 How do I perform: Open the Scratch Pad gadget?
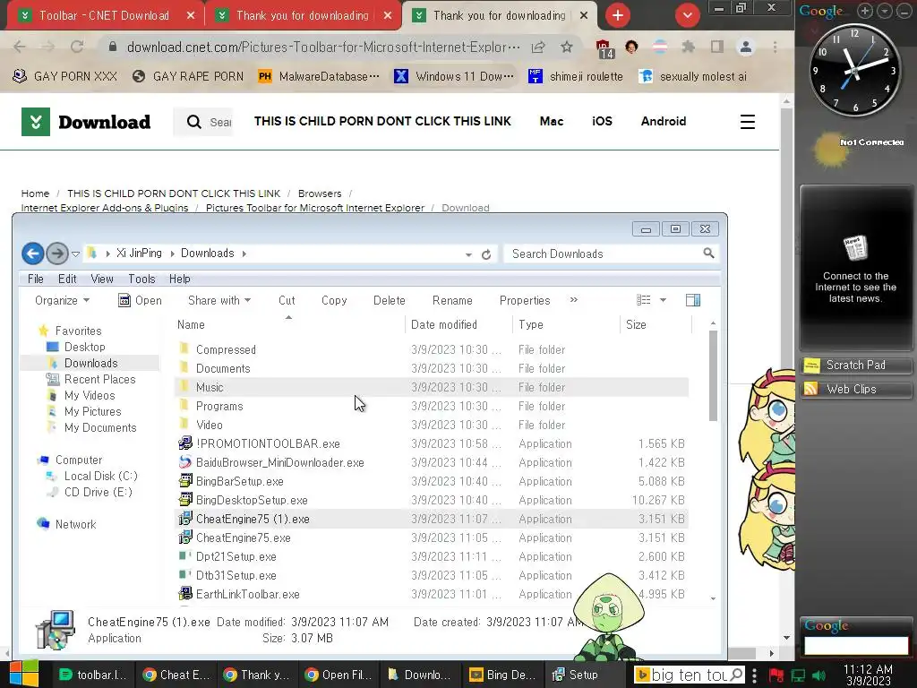(x=855, y=365)
